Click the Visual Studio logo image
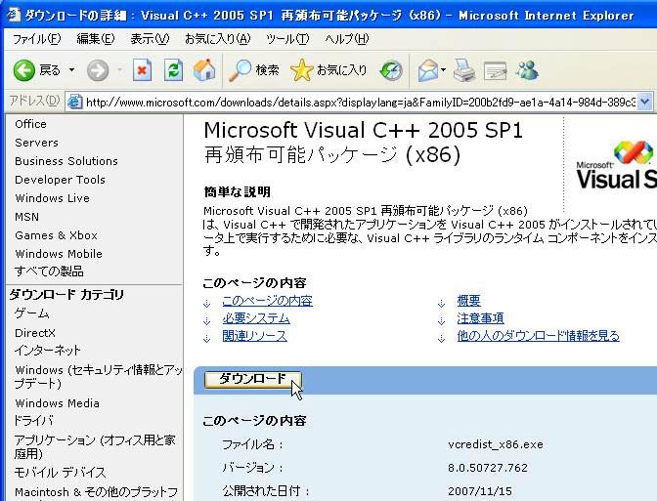The width and height of the screenshot is (657, 501). tap(615, 164)
